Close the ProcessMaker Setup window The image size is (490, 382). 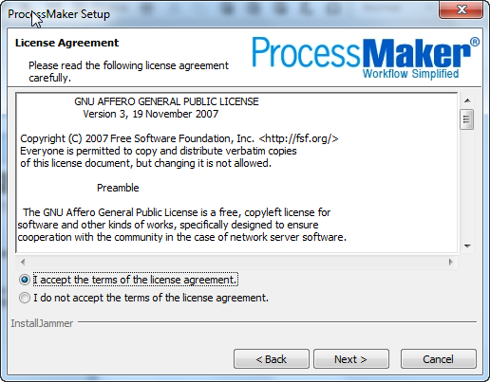pos(462,9)
